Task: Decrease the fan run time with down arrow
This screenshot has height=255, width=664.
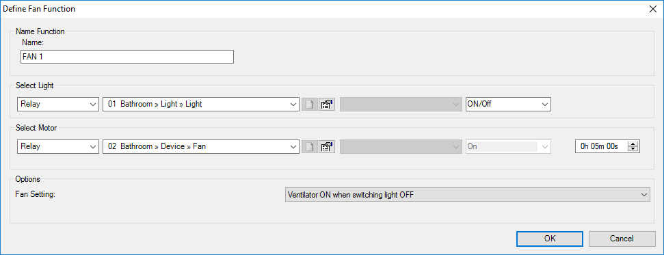Action: point(633,149)
